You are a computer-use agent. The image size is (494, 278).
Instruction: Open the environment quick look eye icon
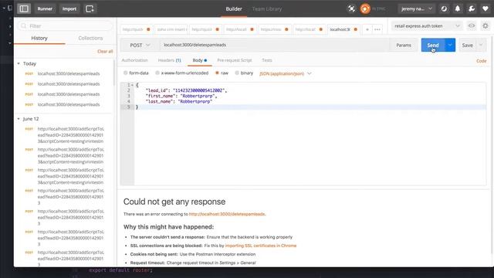[472, 25]
